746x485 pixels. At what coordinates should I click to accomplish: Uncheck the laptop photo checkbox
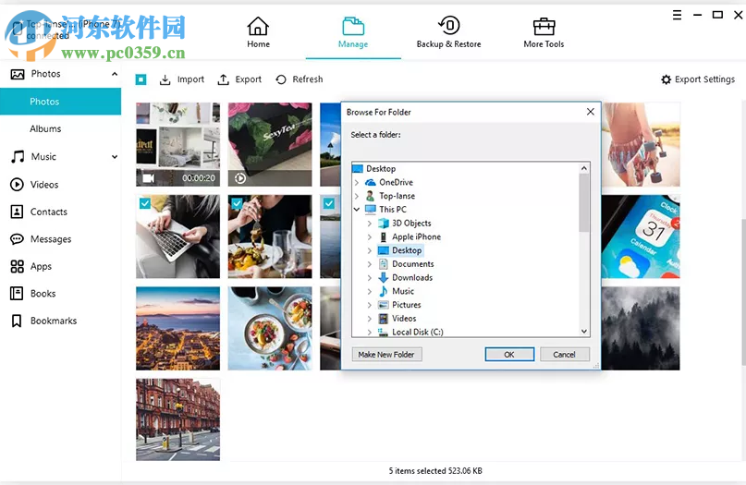(145, 203)
